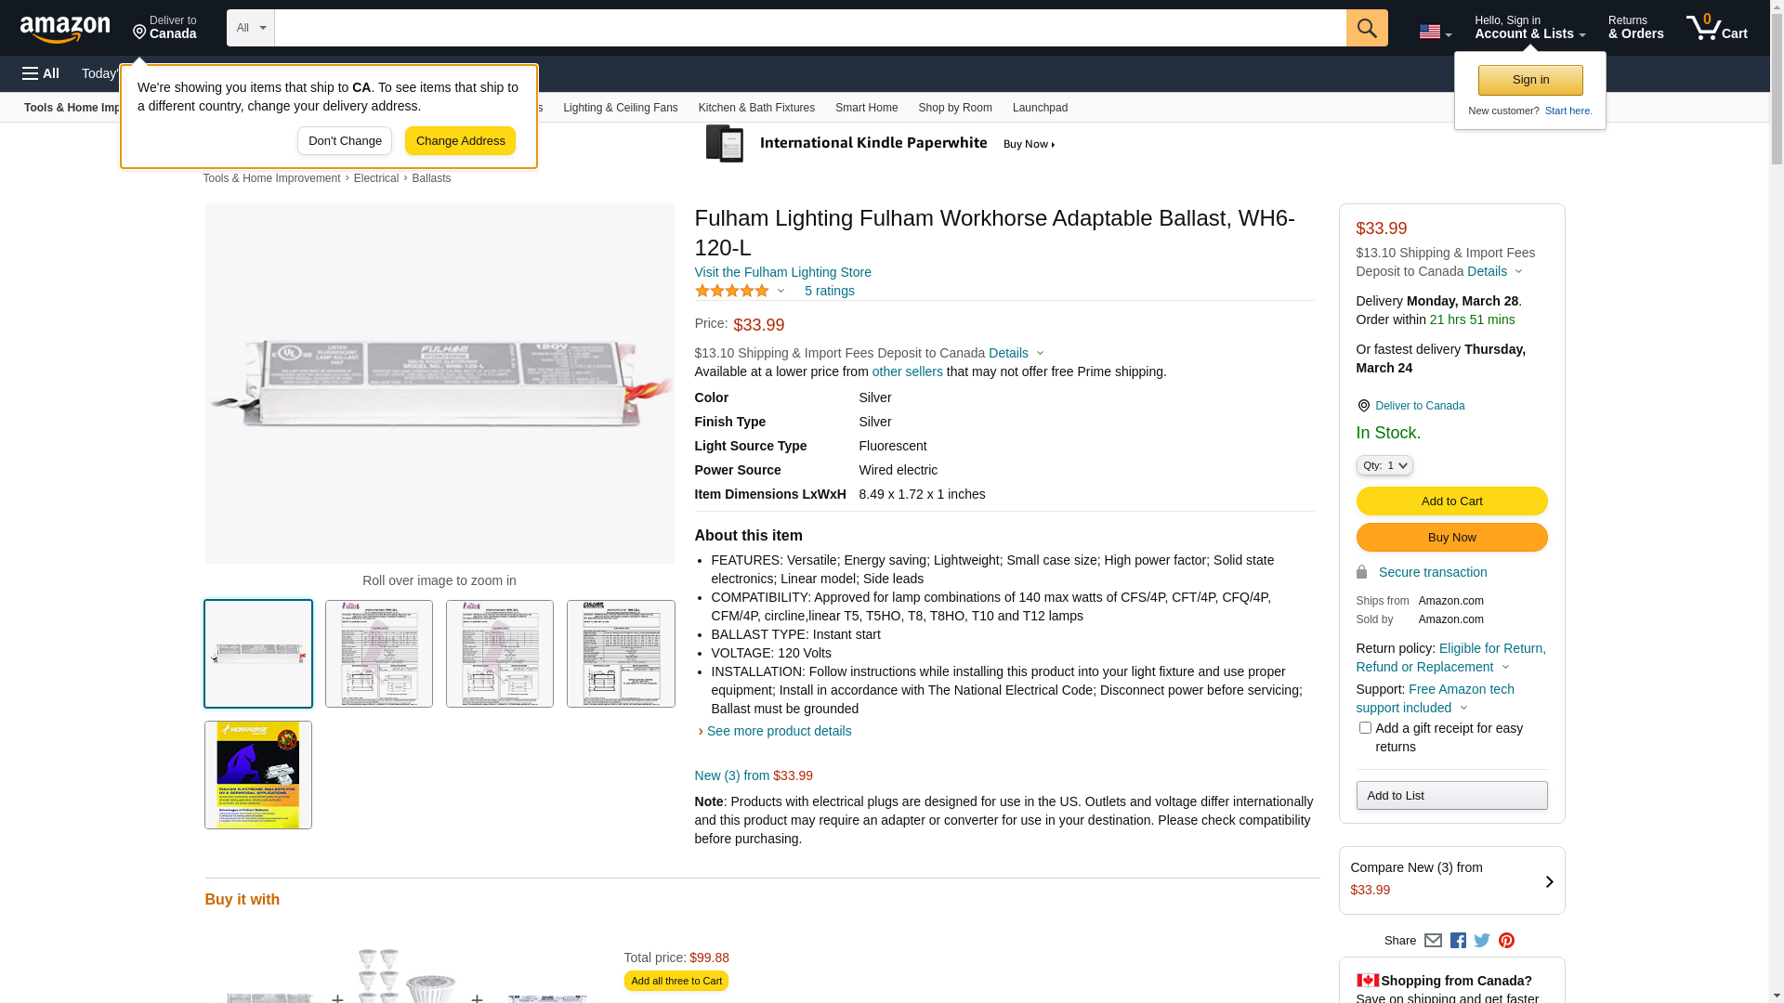
Task: Open Lighting & Ceiling Fans tab
Action: [x=620, y=108]
